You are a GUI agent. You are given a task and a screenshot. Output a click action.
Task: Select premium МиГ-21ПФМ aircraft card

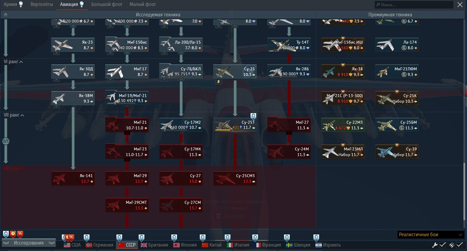[x=397, y=72]
